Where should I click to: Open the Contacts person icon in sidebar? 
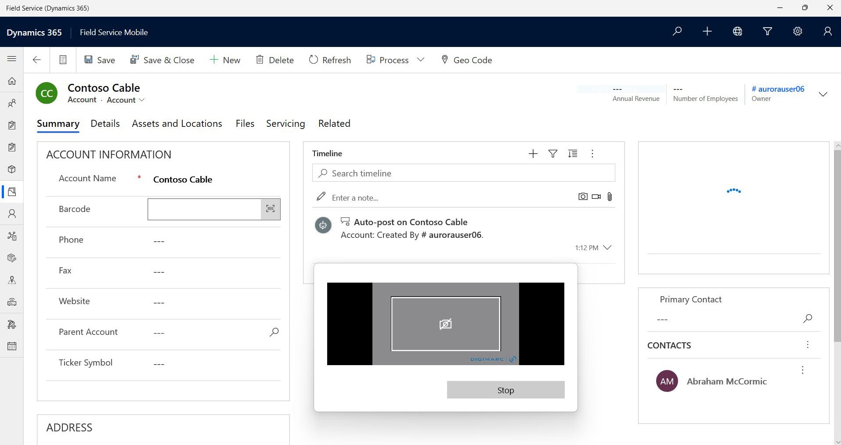click(12, 214)
